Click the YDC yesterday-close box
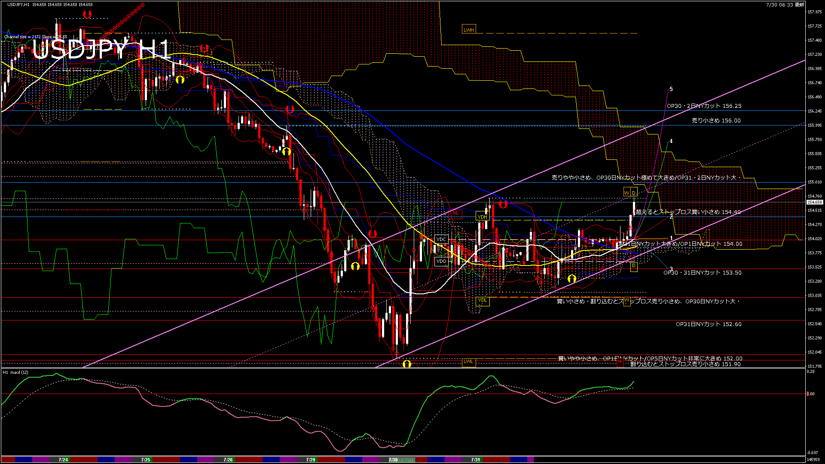Viewport: 825px width, 464px height. (x=441, y=239)
